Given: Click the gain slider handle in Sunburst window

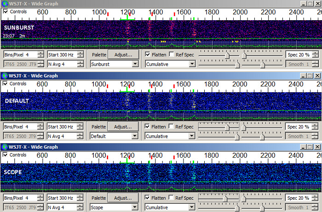Looking at the screenshot, I should pyautogui.click(x=227, y=56).
